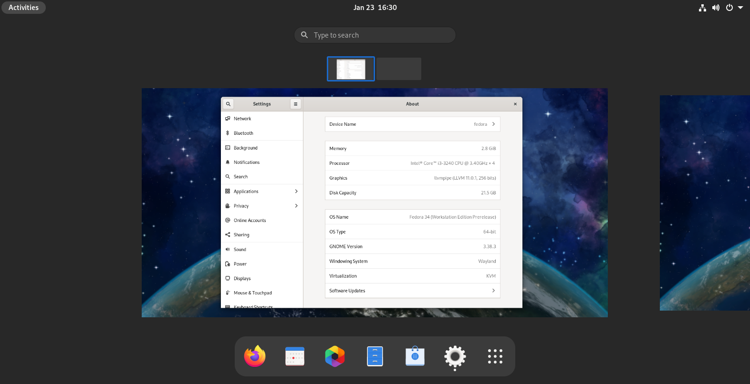Select Notifications in Settings sidebar
Screen dimensions: 750x384
coord(262,162)
